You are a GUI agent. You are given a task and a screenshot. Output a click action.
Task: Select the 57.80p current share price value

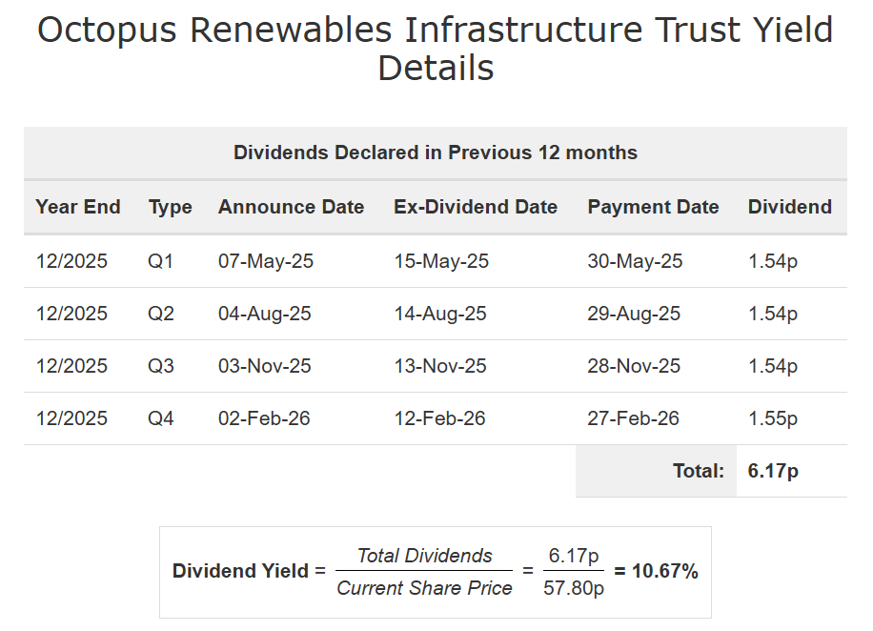[574, 588]
